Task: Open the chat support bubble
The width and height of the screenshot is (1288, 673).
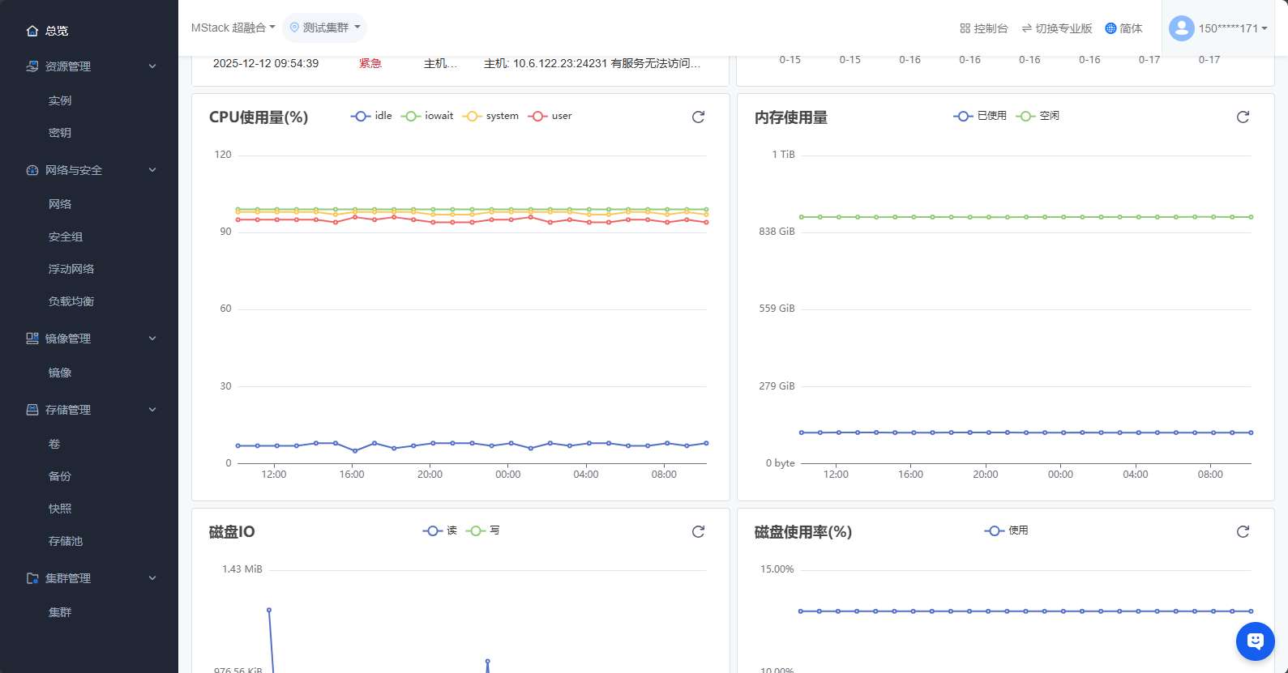Action: point(1255,641)
